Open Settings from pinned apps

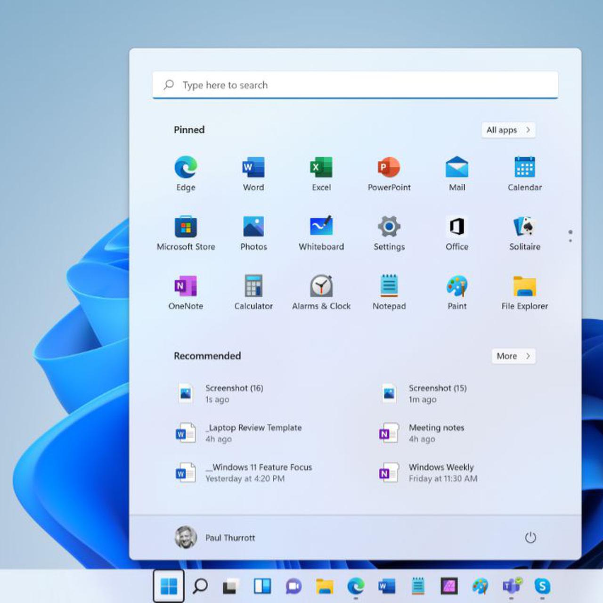pos(389,233)
